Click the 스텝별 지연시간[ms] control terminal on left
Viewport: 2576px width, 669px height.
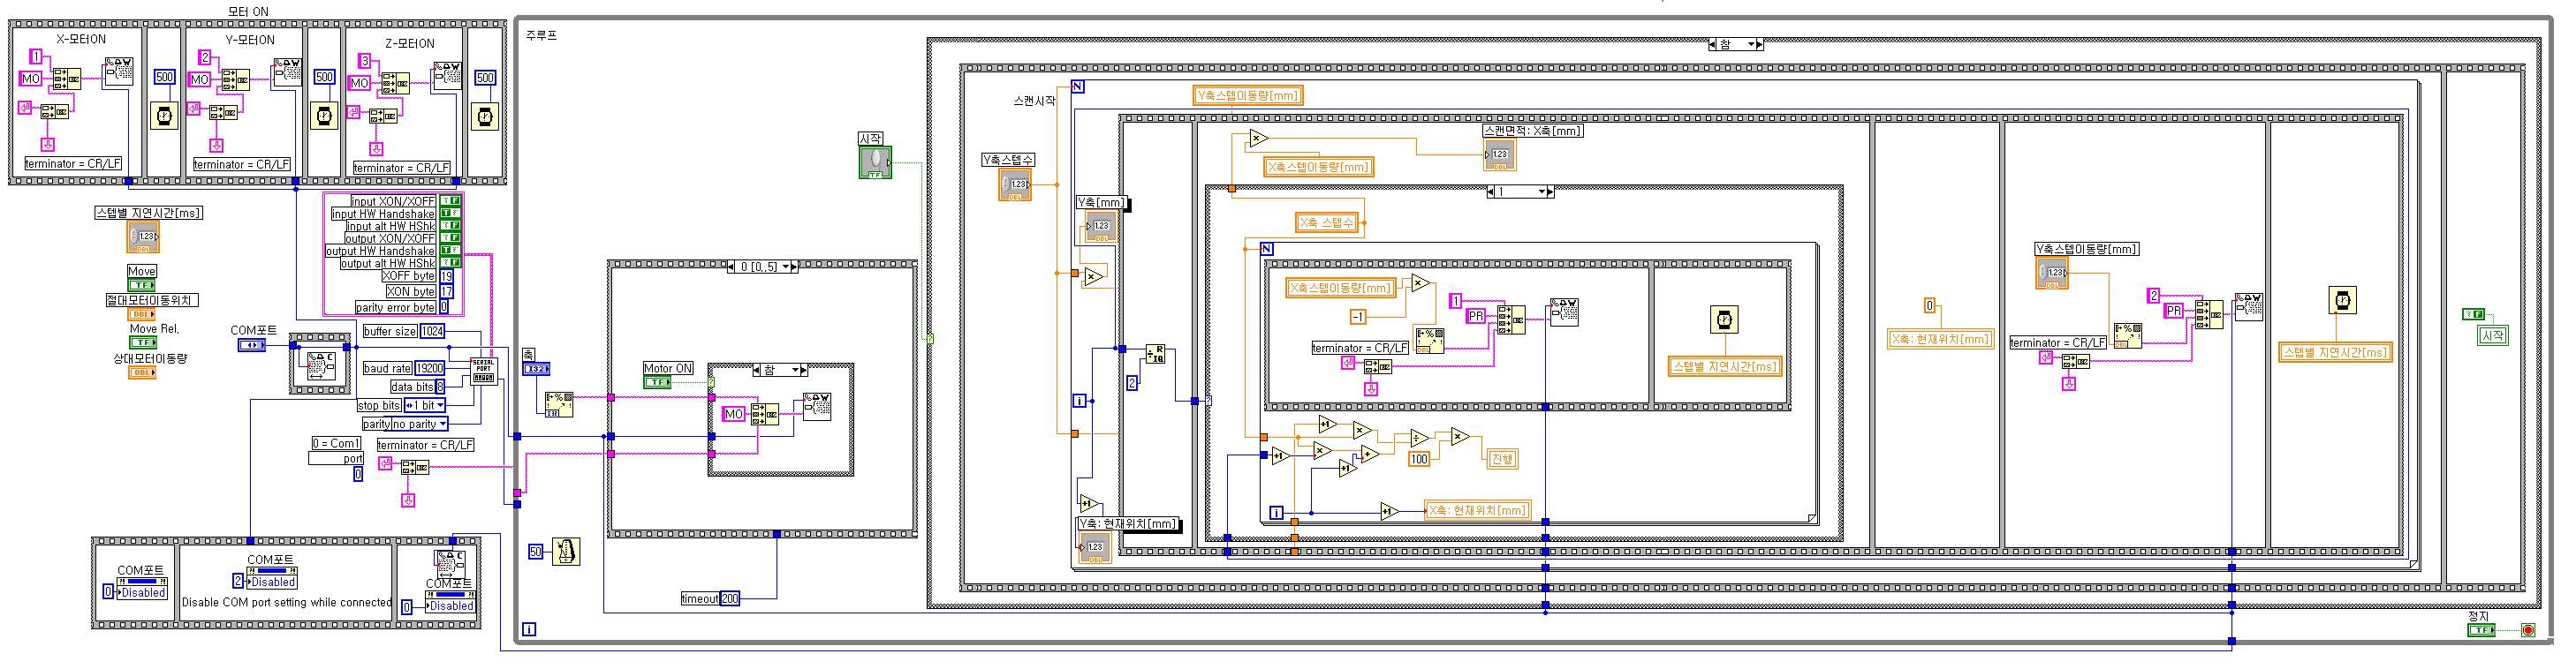143,237
